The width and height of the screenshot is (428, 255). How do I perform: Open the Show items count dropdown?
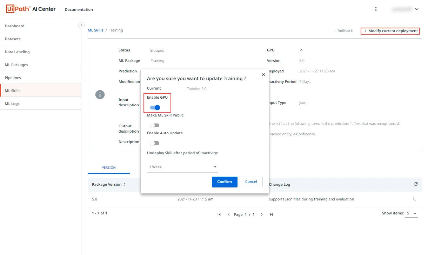point(411,213)
